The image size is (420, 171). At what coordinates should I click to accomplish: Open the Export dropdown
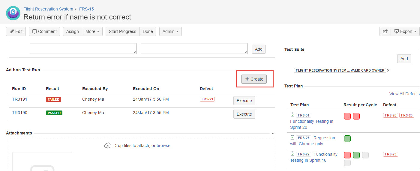click(x=405, y=31)
